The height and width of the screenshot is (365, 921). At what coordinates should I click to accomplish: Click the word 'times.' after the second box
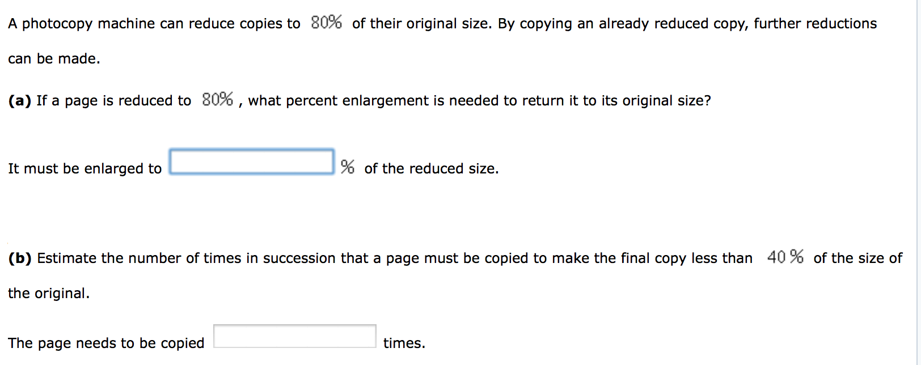click(404, 342)
